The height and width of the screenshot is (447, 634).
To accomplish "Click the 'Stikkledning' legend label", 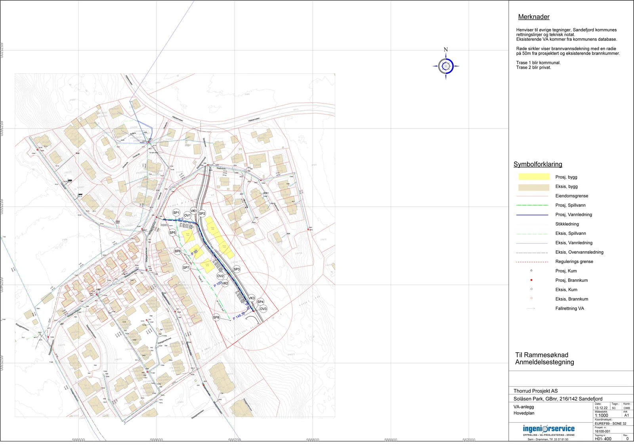I will [x=567, y=224].
